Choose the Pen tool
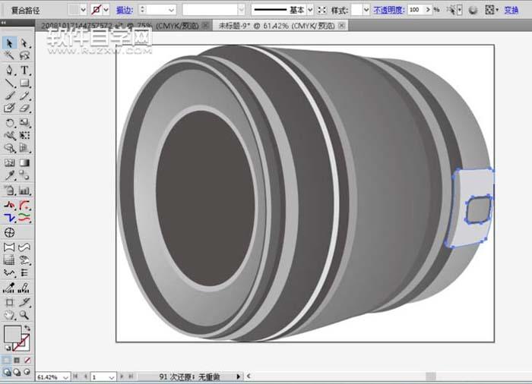This screenshot has width=532, height=384. pos(10,70)
